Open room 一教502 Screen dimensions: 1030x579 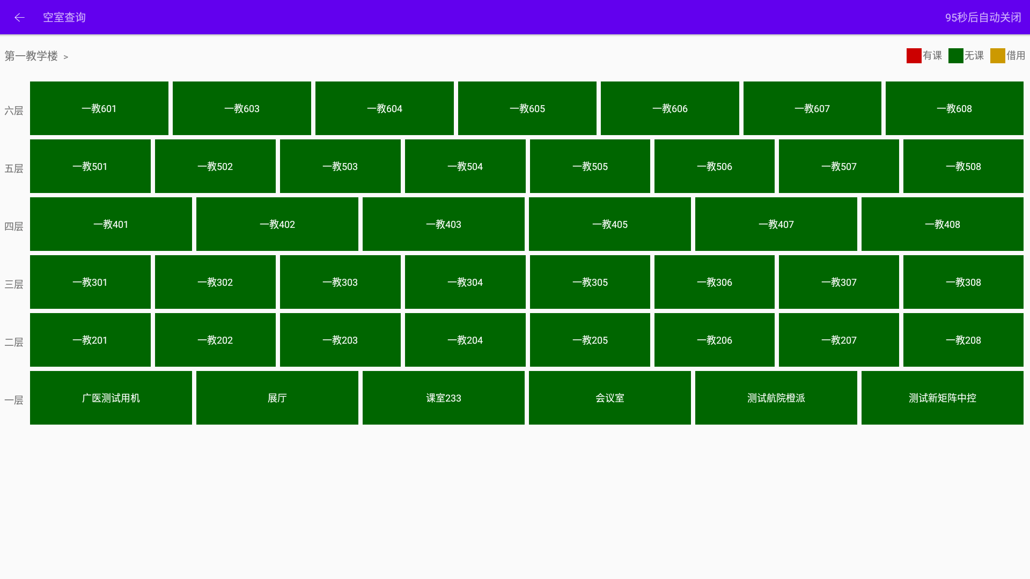coord(215,166)
